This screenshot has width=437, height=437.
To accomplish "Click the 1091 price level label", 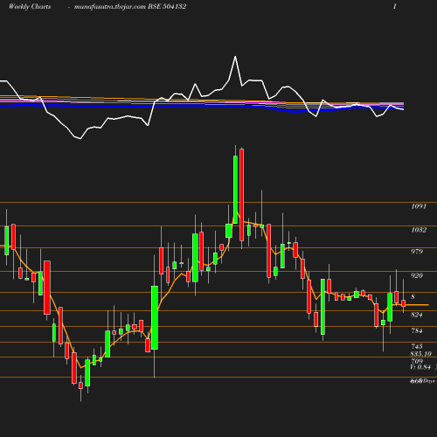I will pos(419,206).
